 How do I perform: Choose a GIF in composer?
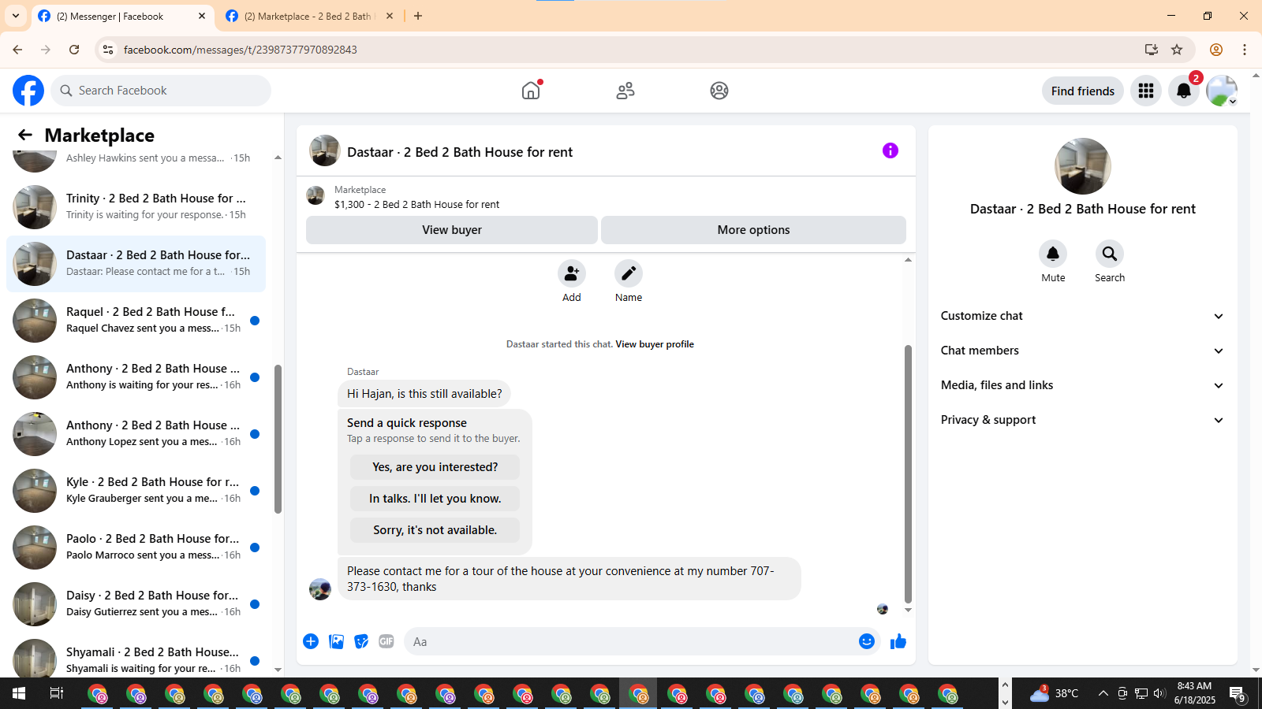pos(386,641)
